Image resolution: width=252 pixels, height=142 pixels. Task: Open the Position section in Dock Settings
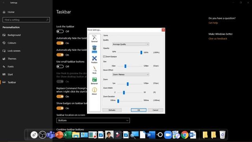click(x=94, y=60)
